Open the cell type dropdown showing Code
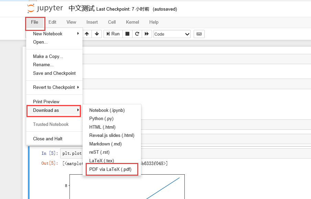Viewport: 311px width, 199px height. (172, 34)
